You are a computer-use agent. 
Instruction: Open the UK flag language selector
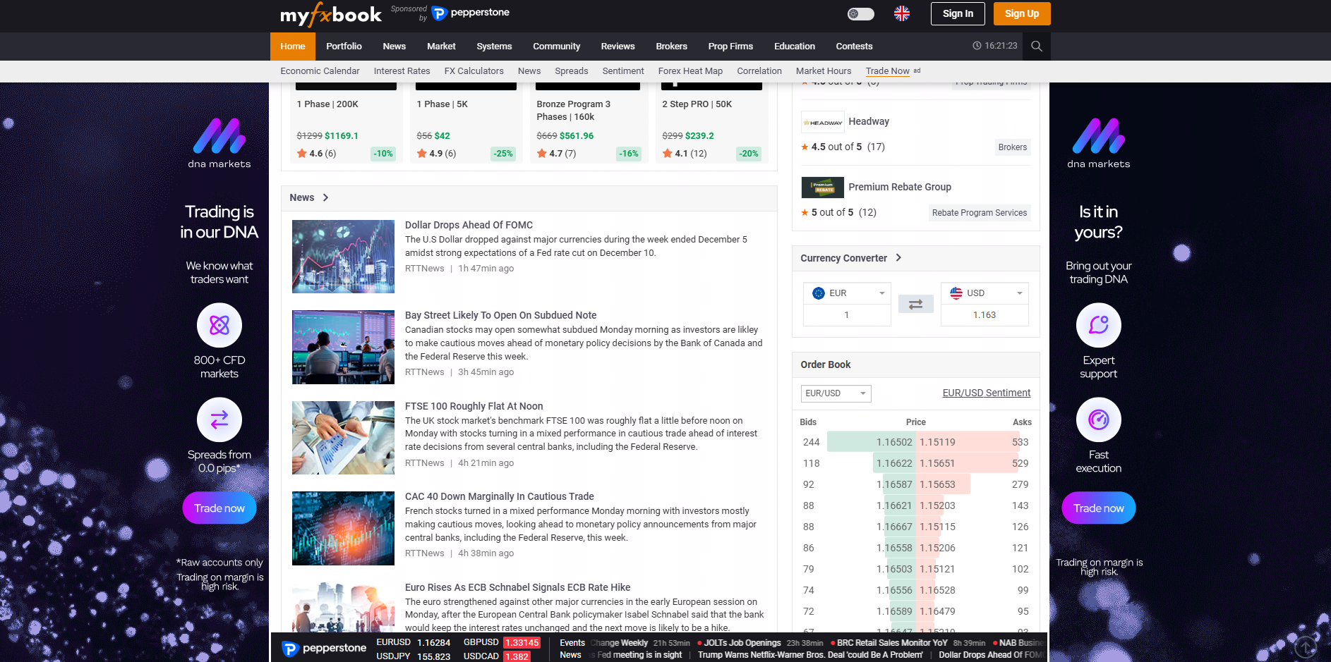point(901,13)
